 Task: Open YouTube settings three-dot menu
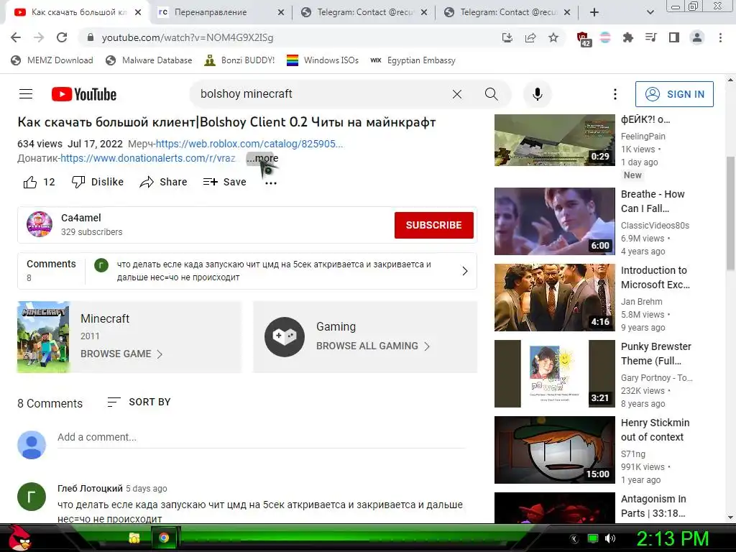point(615,94)
